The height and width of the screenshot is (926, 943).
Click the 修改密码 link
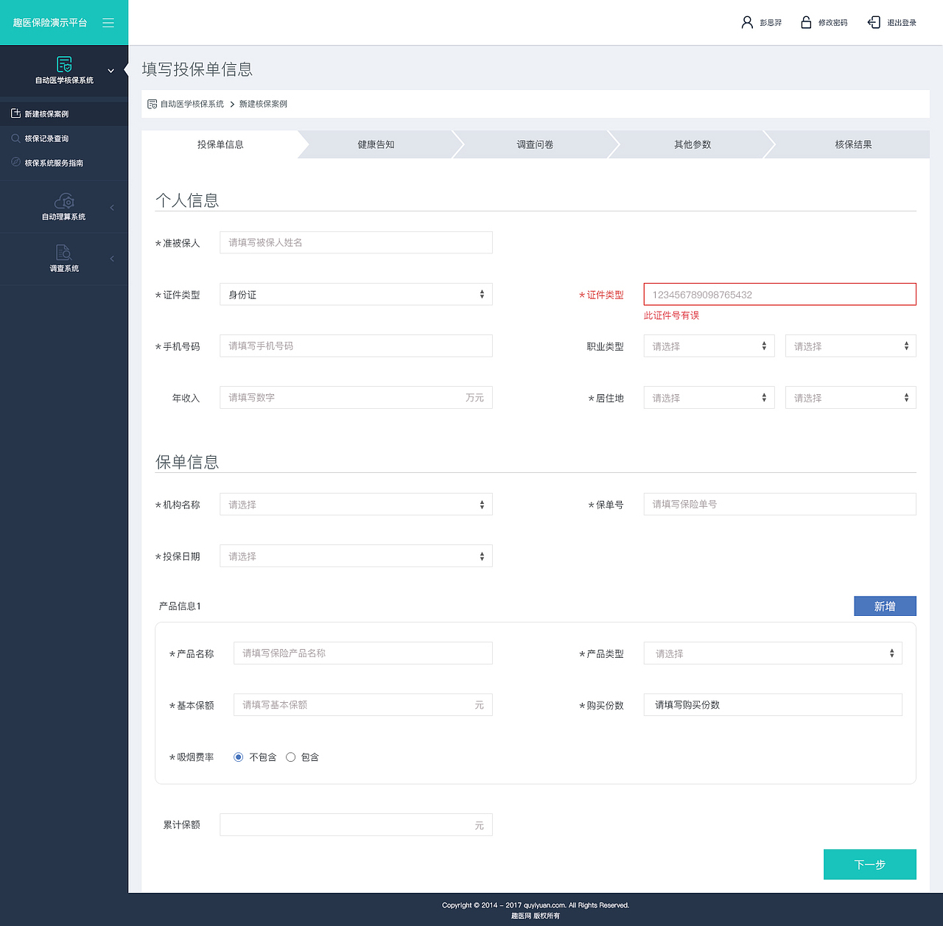point(832,23)
